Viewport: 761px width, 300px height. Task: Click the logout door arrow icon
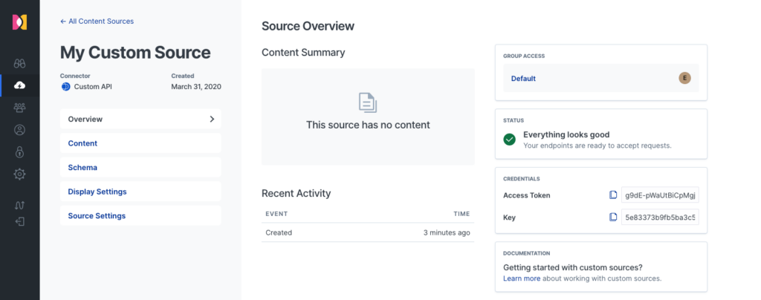coord(19,221)
